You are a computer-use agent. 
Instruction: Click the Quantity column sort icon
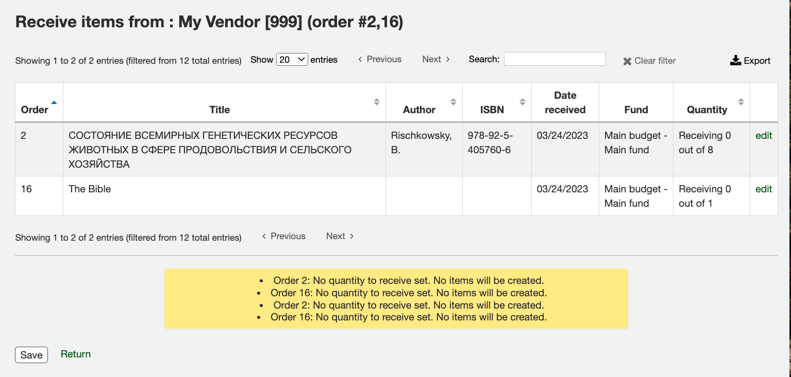coord(741,102)
